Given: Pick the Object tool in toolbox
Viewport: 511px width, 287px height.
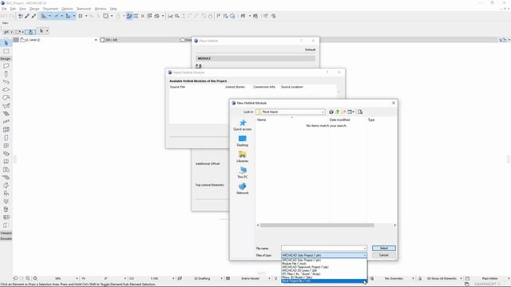Looking at the screenshot, I should click(x=6, y=193).
